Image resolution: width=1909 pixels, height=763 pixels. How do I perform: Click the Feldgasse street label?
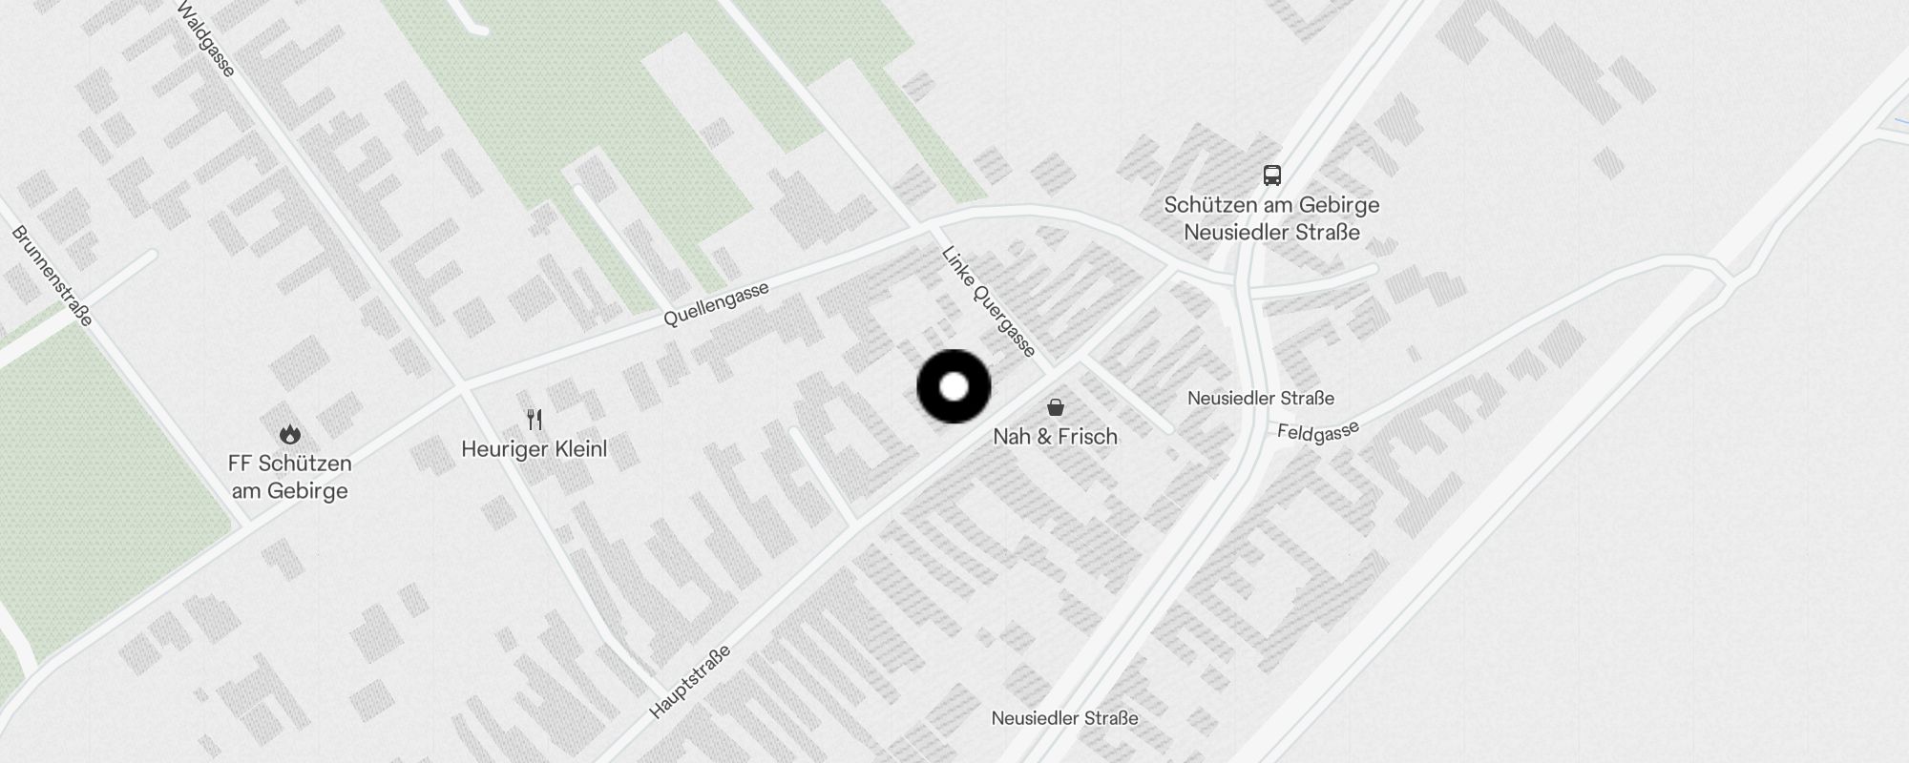click(x=1318, y=432)
